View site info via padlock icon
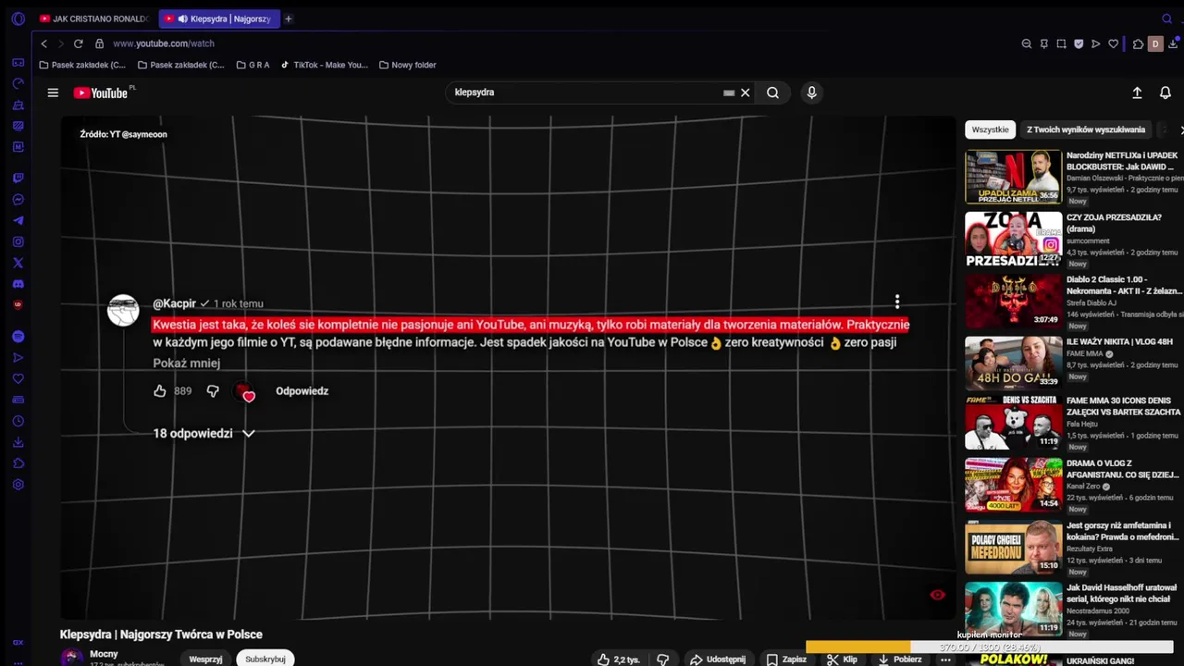The image size is (1184, 666). [99, 43]
